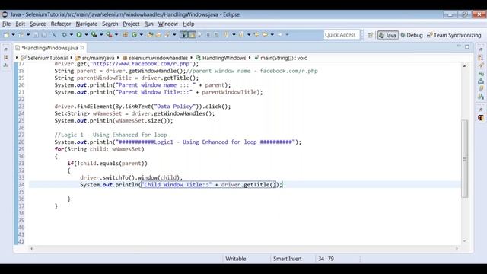This screenshot has height=274, width=487.
Task: Switch to the Debug perspective
Action: tap(412, 35)
